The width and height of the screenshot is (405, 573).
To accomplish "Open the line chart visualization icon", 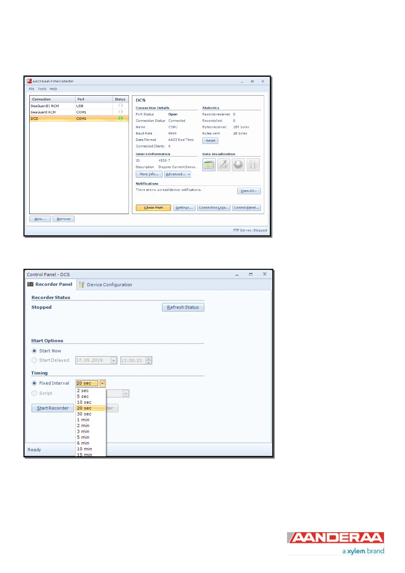I will (223, 165).
